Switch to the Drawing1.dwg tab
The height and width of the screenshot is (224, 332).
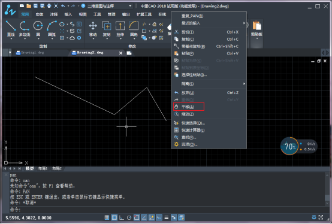pos(32,53)
